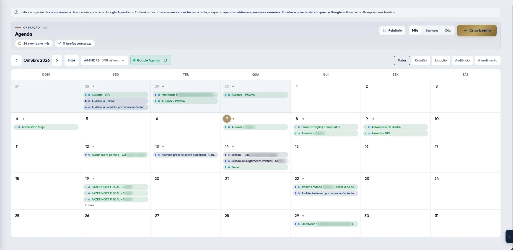Filter events by Audiência
This screenshot has width=513, height=250.
(462, 60)
